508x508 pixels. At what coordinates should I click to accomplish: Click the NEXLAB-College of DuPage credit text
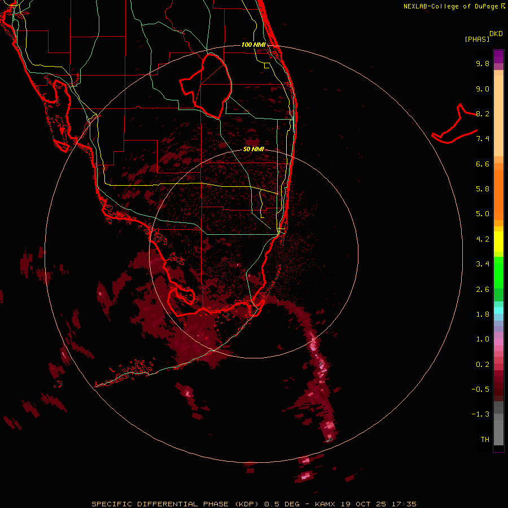coord(452,6)
